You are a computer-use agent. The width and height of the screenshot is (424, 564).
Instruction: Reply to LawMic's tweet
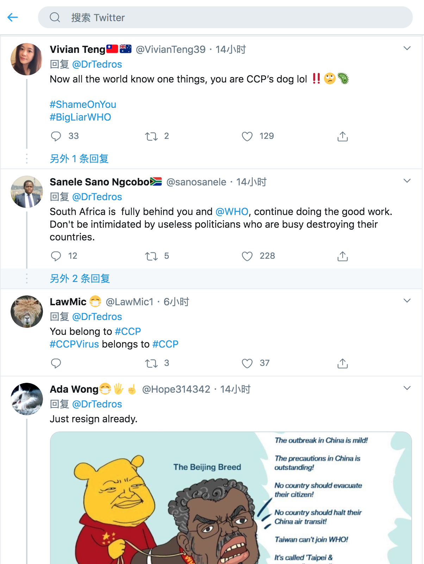(56, 363)
